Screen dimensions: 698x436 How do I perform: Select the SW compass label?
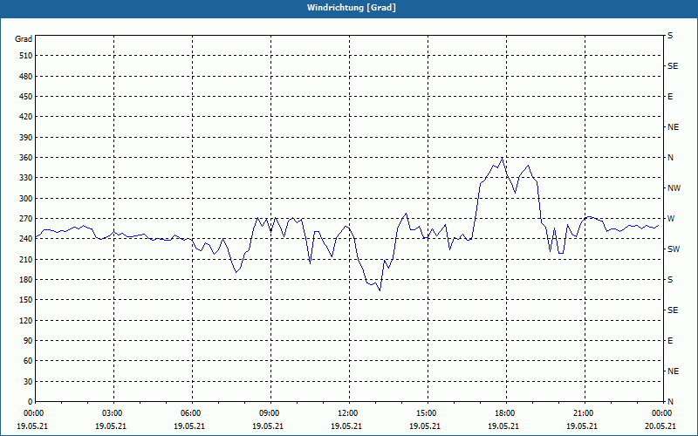click(x=674, y=249)
